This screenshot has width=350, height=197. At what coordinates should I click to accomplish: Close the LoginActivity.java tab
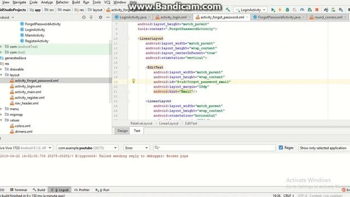150,17
